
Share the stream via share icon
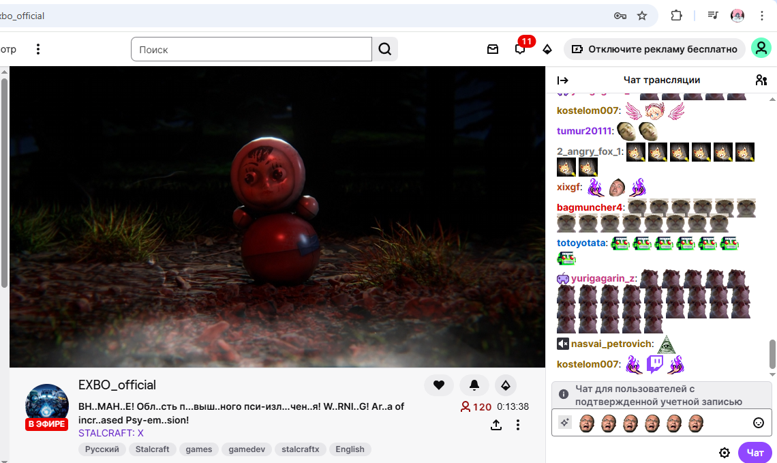(496, 425)
